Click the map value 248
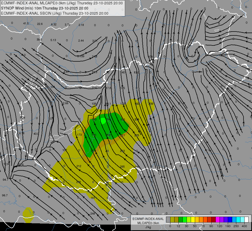This screenshot has height=231, width=252. tap(93, 214)
